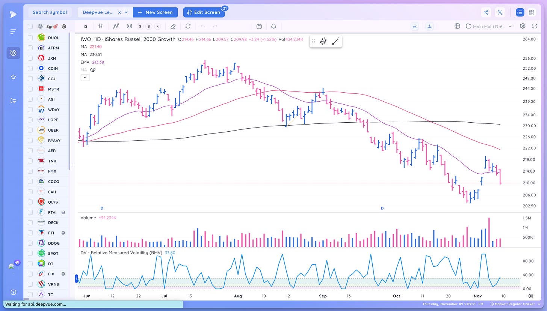Open chart type bars icon in toolbar
Screen dimensions: 547x311
point(101,26)
